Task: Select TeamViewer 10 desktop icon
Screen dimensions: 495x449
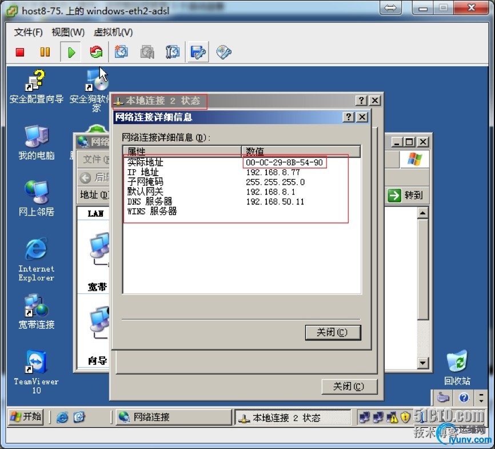Action: coord(37,372)
